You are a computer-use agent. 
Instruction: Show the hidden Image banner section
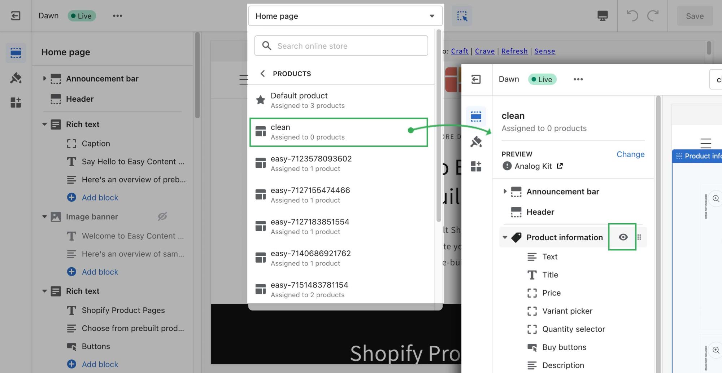(x=162, y=216)
